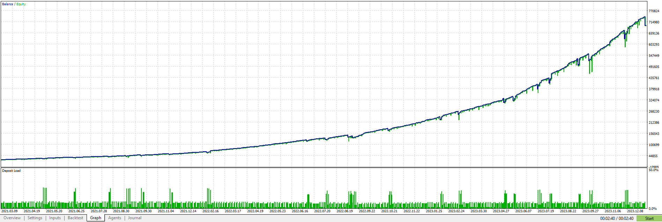This screenshot has width=662, height=222.
Task: Click the 2021.11.04 date label
Action: coord(166,211)
